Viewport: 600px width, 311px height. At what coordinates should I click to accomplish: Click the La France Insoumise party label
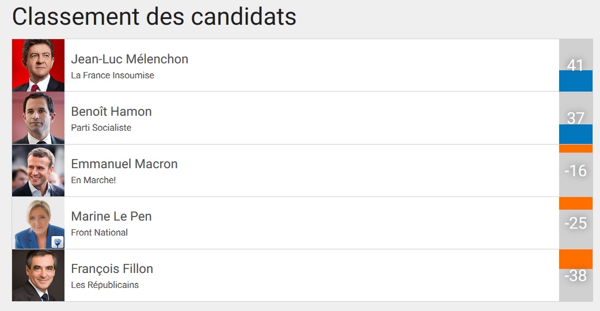[112, 75]
